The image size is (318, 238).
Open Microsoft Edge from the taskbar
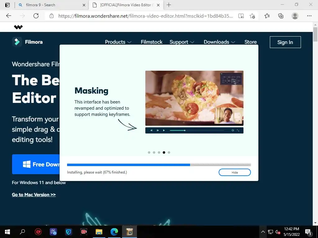pos(114,232)
